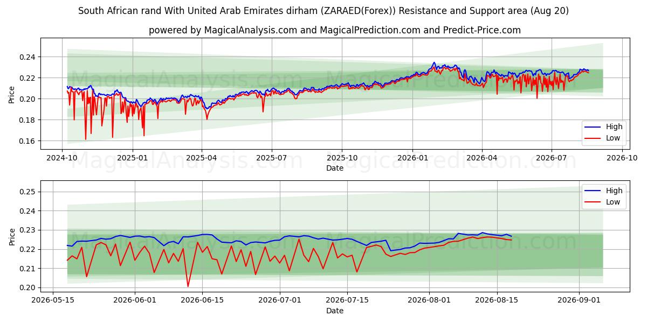Click the 2026-06-15 date tick label
Viewport: 647px width, 323px height.
pos(202,300)
